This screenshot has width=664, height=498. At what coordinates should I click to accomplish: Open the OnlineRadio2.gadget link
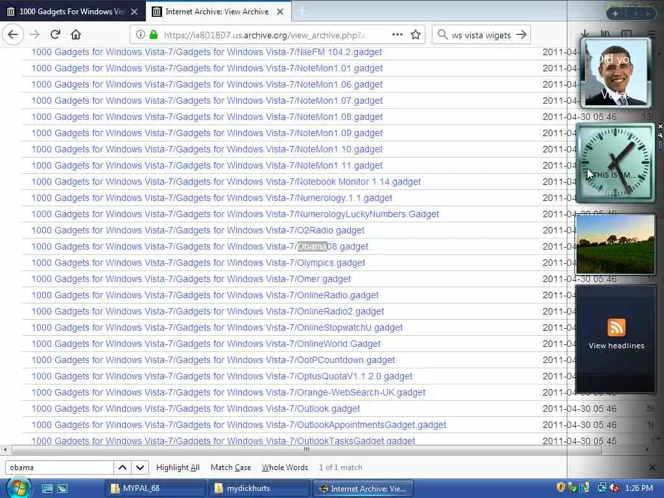click(x=207, y=311)
